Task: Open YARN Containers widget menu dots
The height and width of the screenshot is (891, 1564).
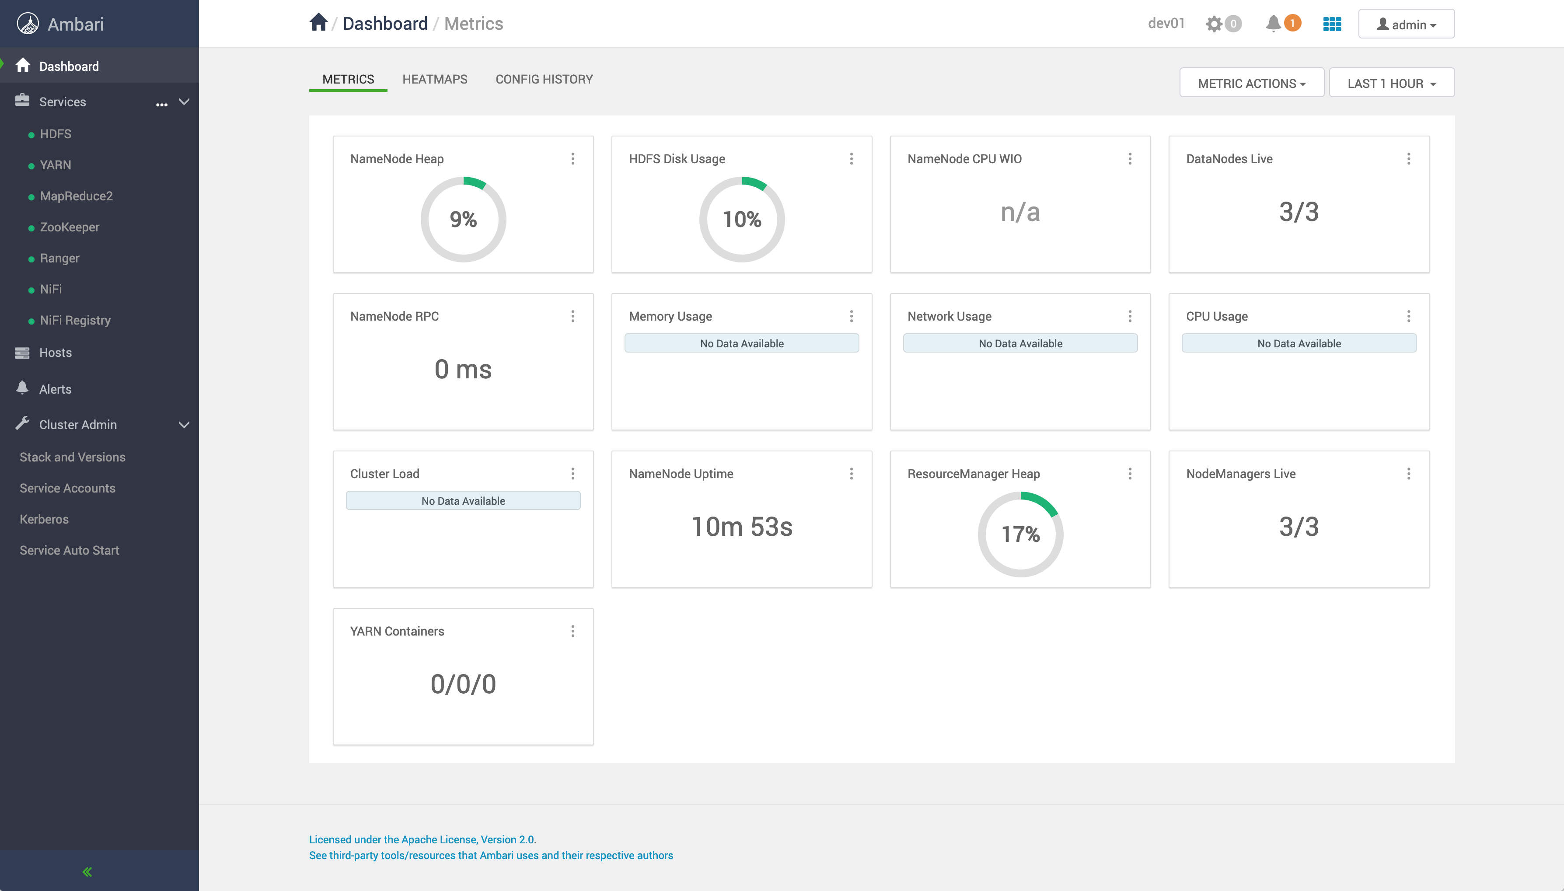Action: pos(573,631)
